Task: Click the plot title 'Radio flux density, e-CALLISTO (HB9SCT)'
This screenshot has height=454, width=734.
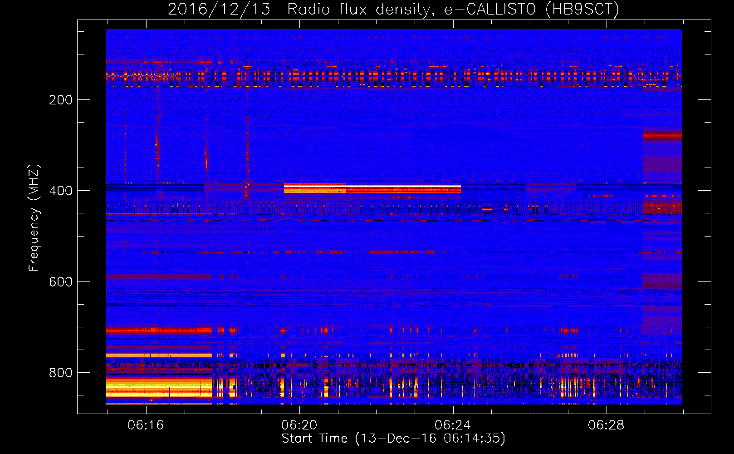Action: point(453,9)
